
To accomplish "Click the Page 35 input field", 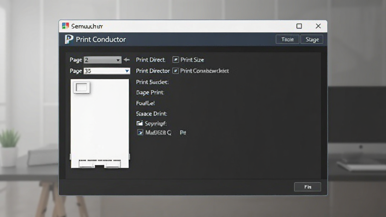I will tap(107, 71).
